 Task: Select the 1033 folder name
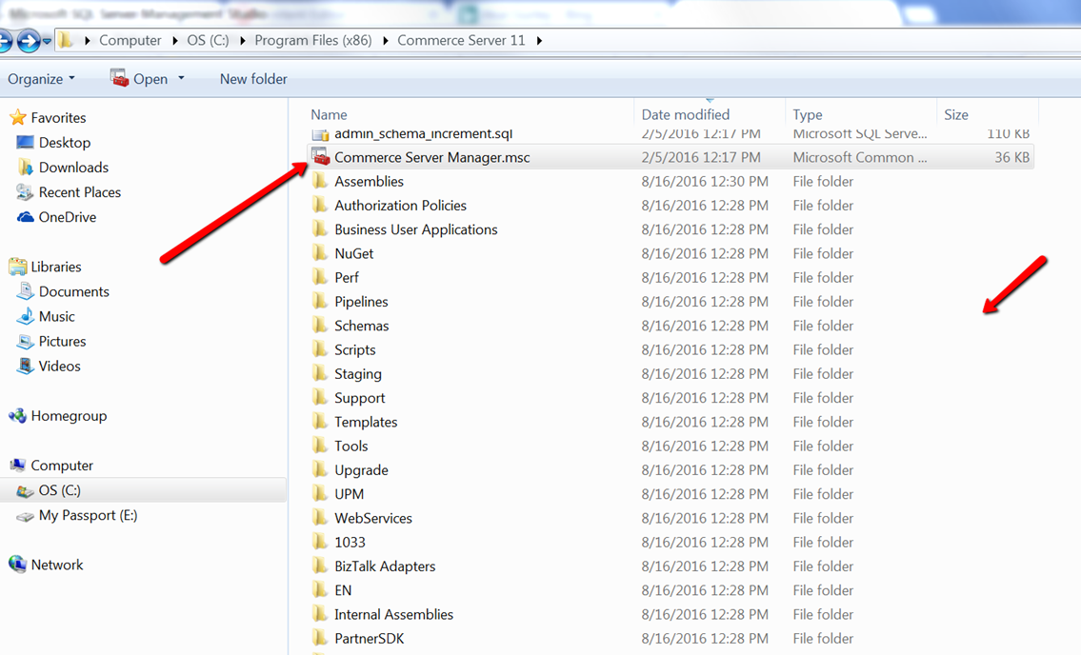(350, 543)
